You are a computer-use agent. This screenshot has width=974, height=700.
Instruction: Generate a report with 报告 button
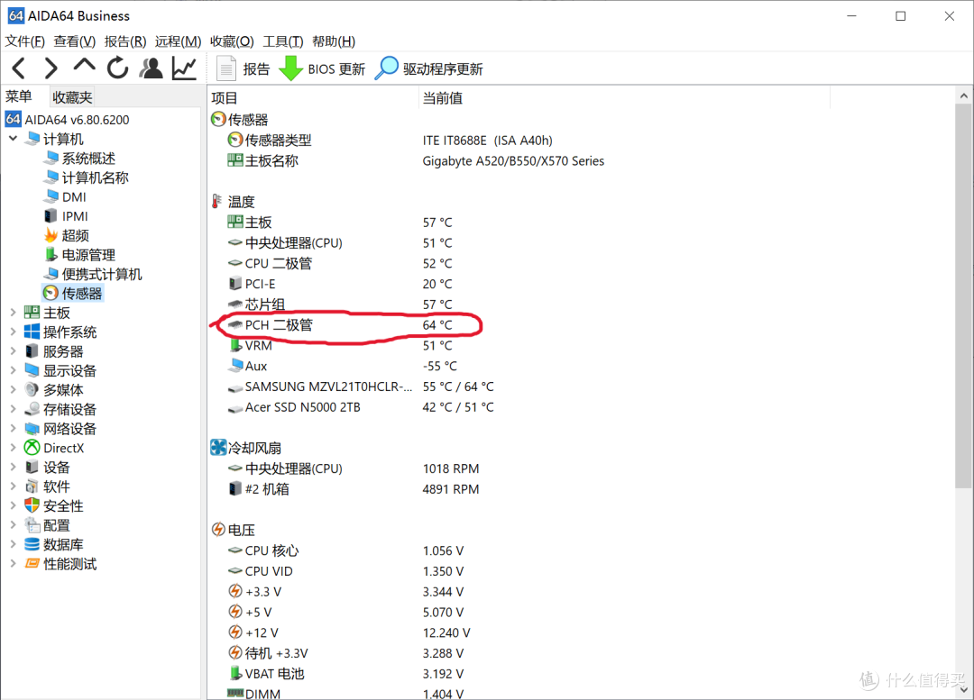pyautogui.click(x=243, y=68)
